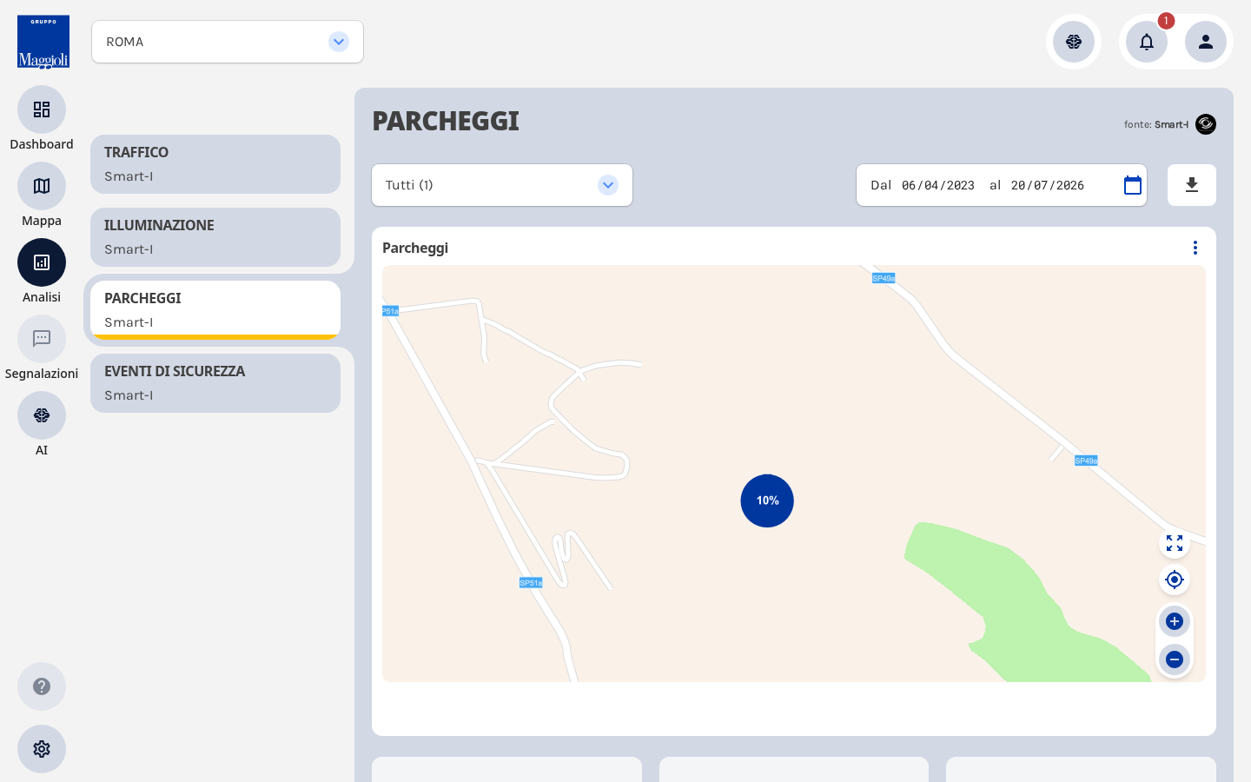The image size is (1251, 782).
Task: Expand the ROMA city dropdown
Action: tap(228, 42)
